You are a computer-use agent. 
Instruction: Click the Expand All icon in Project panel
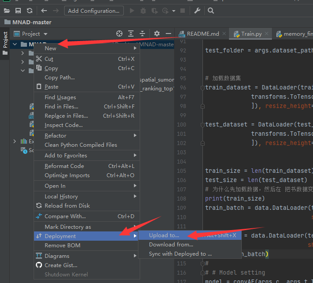131,34
